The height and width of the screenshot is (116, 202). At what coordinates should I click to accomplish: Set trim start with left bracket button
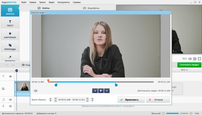pyautogui.click(x=51, y=100)
